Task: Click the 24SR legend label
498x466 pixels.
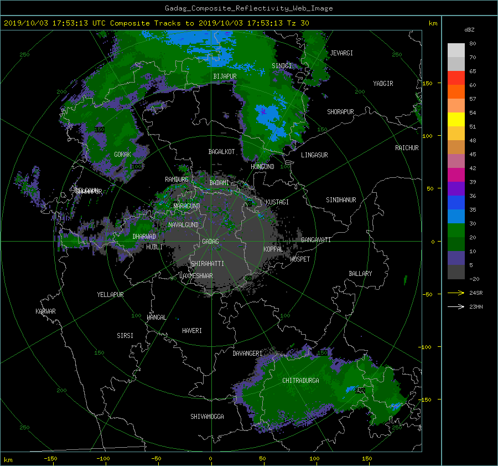Action: pos(476,293)
